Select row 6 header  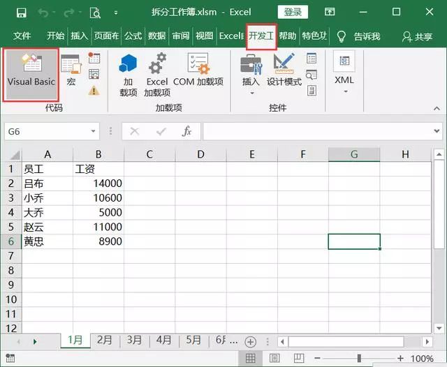pyautogui.click(x=11, y=241)
